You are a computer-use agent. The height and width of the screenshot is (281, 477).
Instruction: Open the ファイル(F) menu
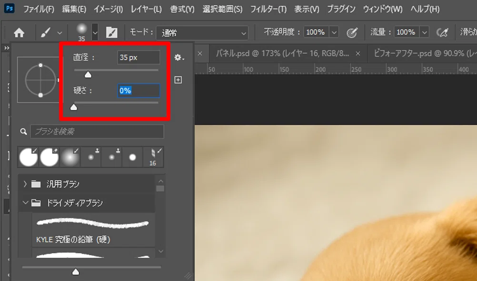point(39,9)
